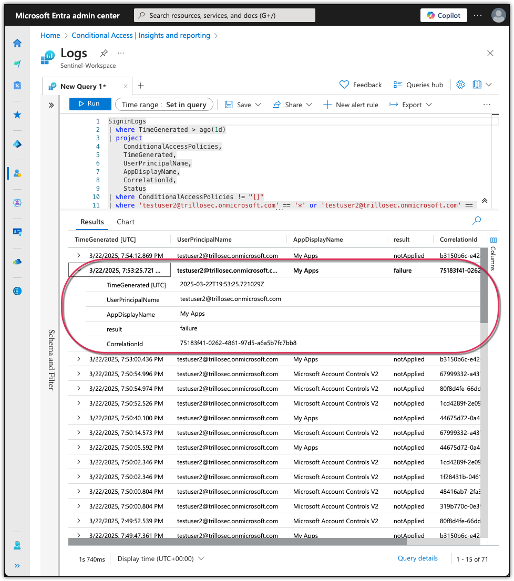The width and height of the screenshot is (514, 581).
Task: Focus the search resources and docs box
Action: (x=224, y=16)
